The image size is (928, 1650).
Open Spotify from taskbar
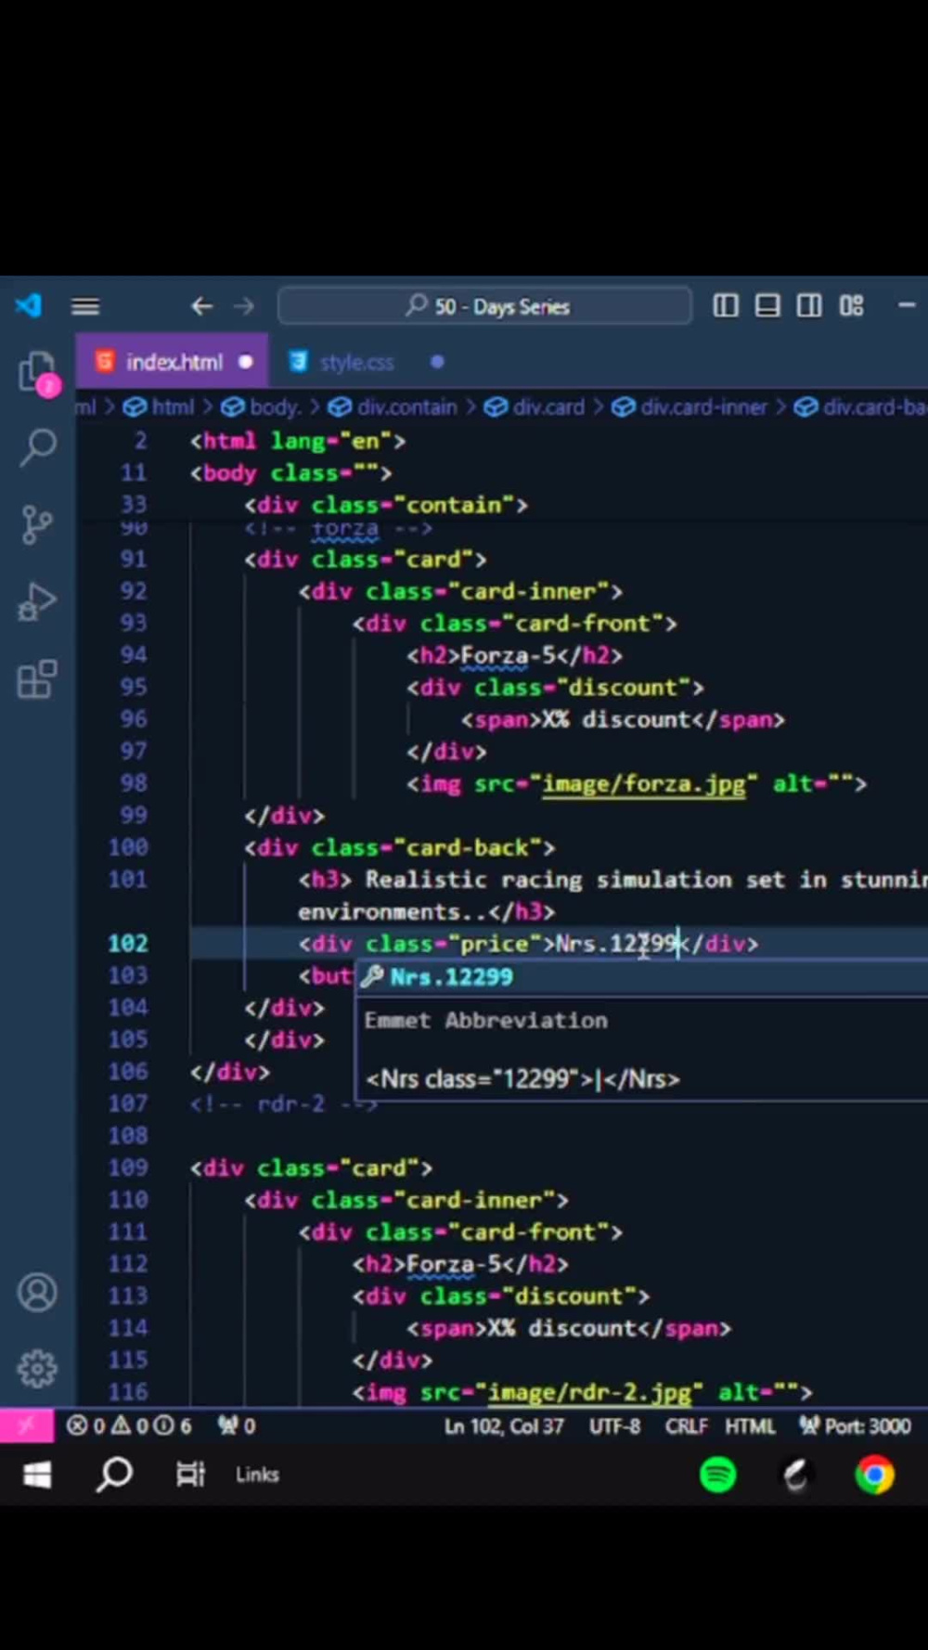point(717,1475)
